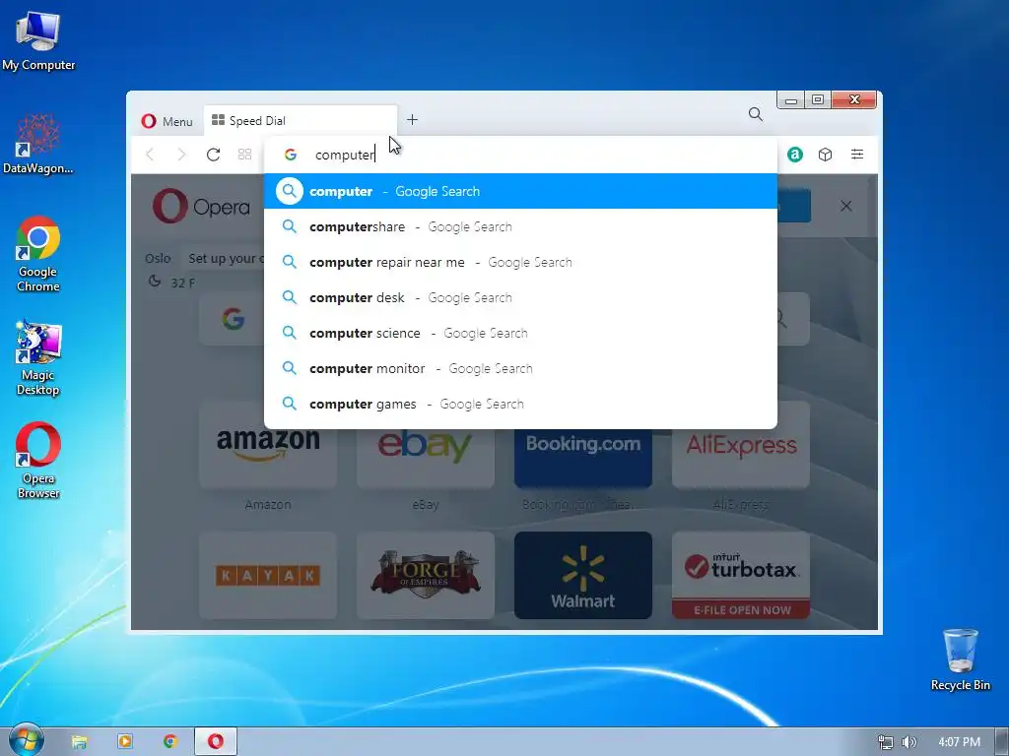
Task: Select 'computer - Google Search' suggestion
Action: (520, 192)
